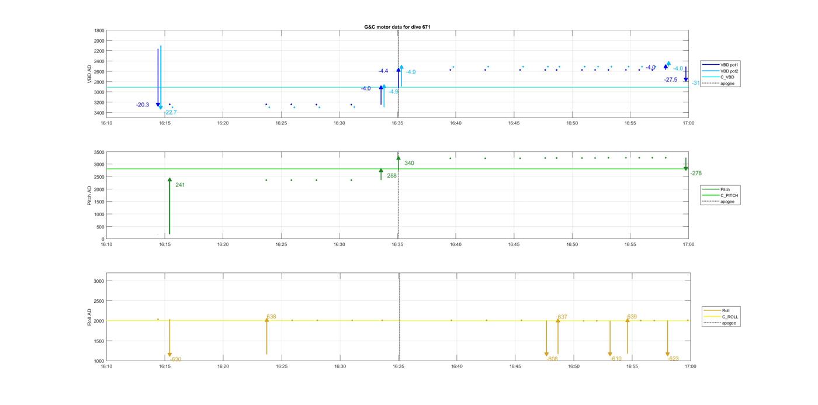Click the '-20.3' VBD data label
Screen dimensions: 818x405
(x=143, y=105)
